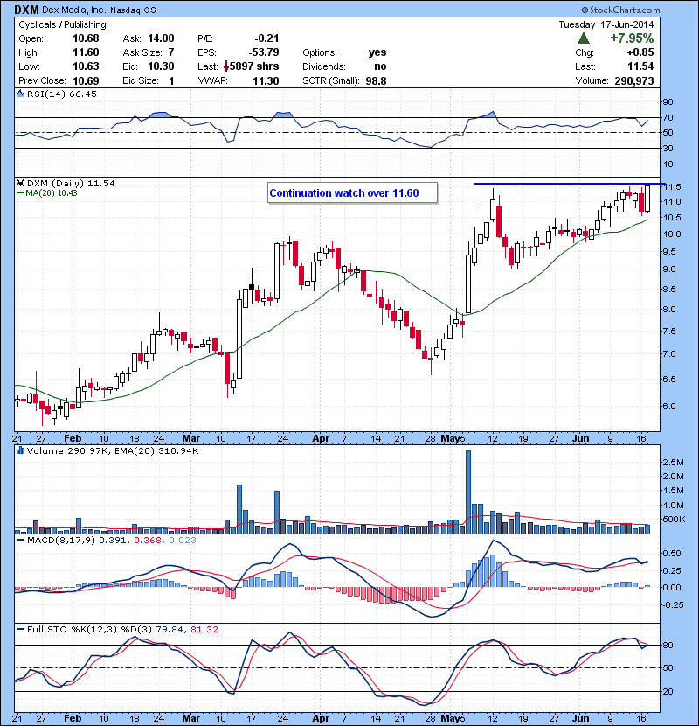Click the Chg value +0.85
Screen dimensions: 699x726
click(640, 52)
